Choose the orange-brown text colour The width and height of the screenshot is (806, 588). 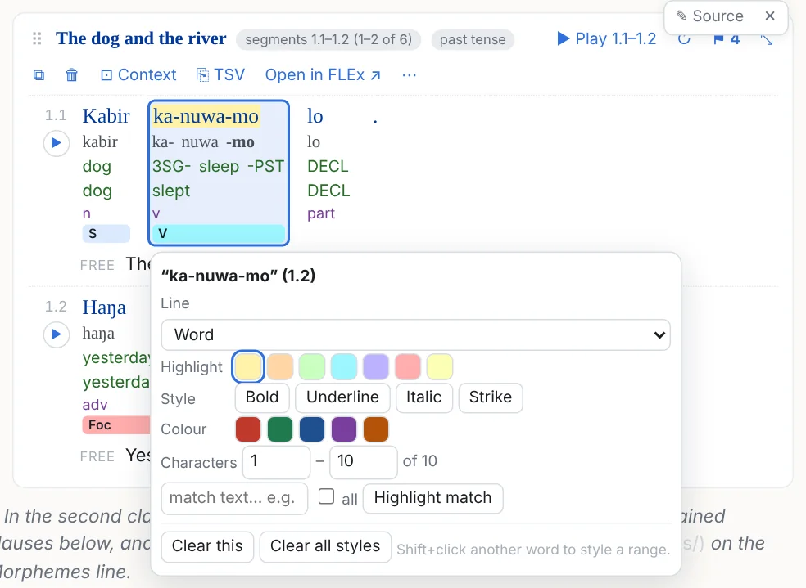376,429
